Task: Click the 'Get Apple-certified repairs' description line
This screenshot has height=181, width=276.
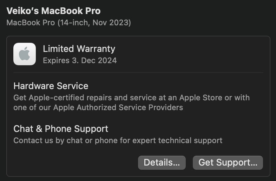Action: (x=131, y=98)
